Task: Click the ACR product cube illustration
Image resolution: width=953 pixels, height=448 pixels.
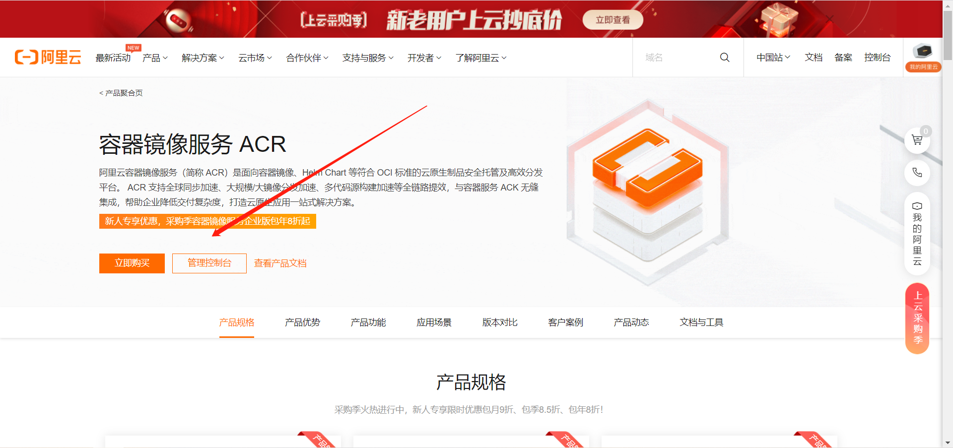Action: click(x=647, y=192)
